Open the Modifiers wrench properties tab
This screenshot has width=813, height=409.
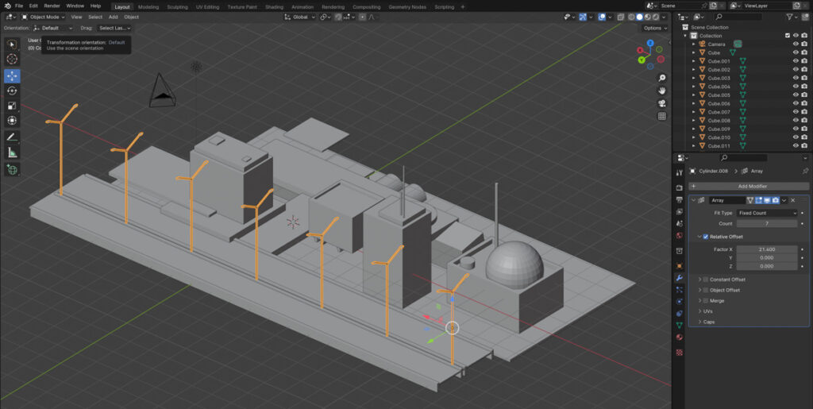(679, 278)
